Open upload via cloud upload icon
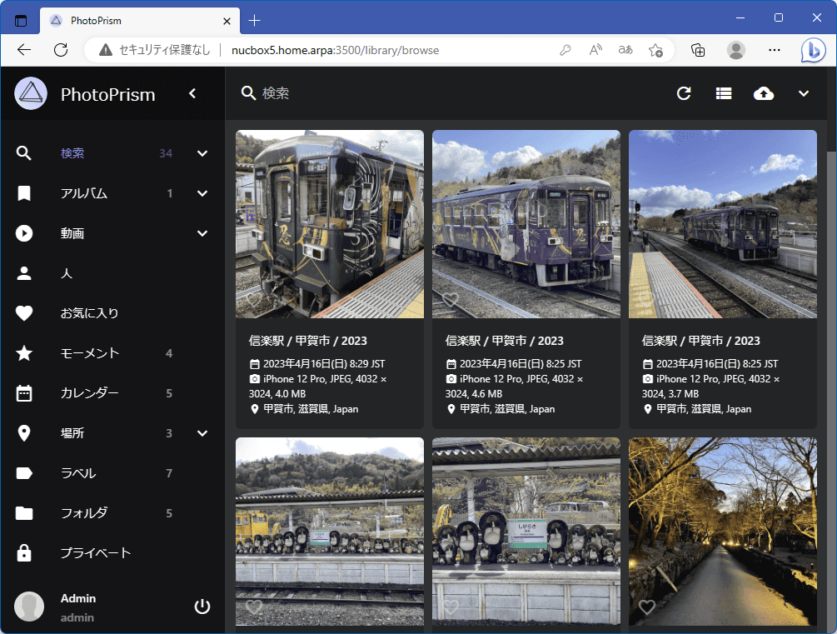This screenshot has width=837, height=634. coord(764,93)
